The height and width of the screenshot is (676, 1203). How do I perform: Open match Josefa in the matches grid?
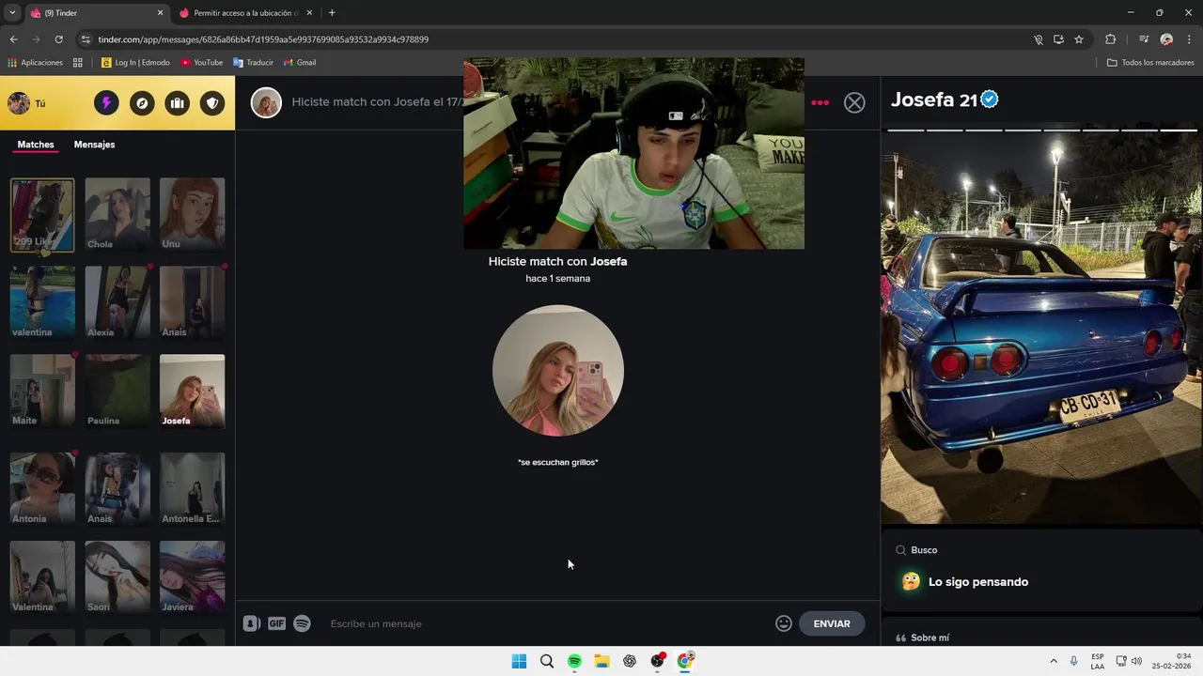tap(192, 391)
